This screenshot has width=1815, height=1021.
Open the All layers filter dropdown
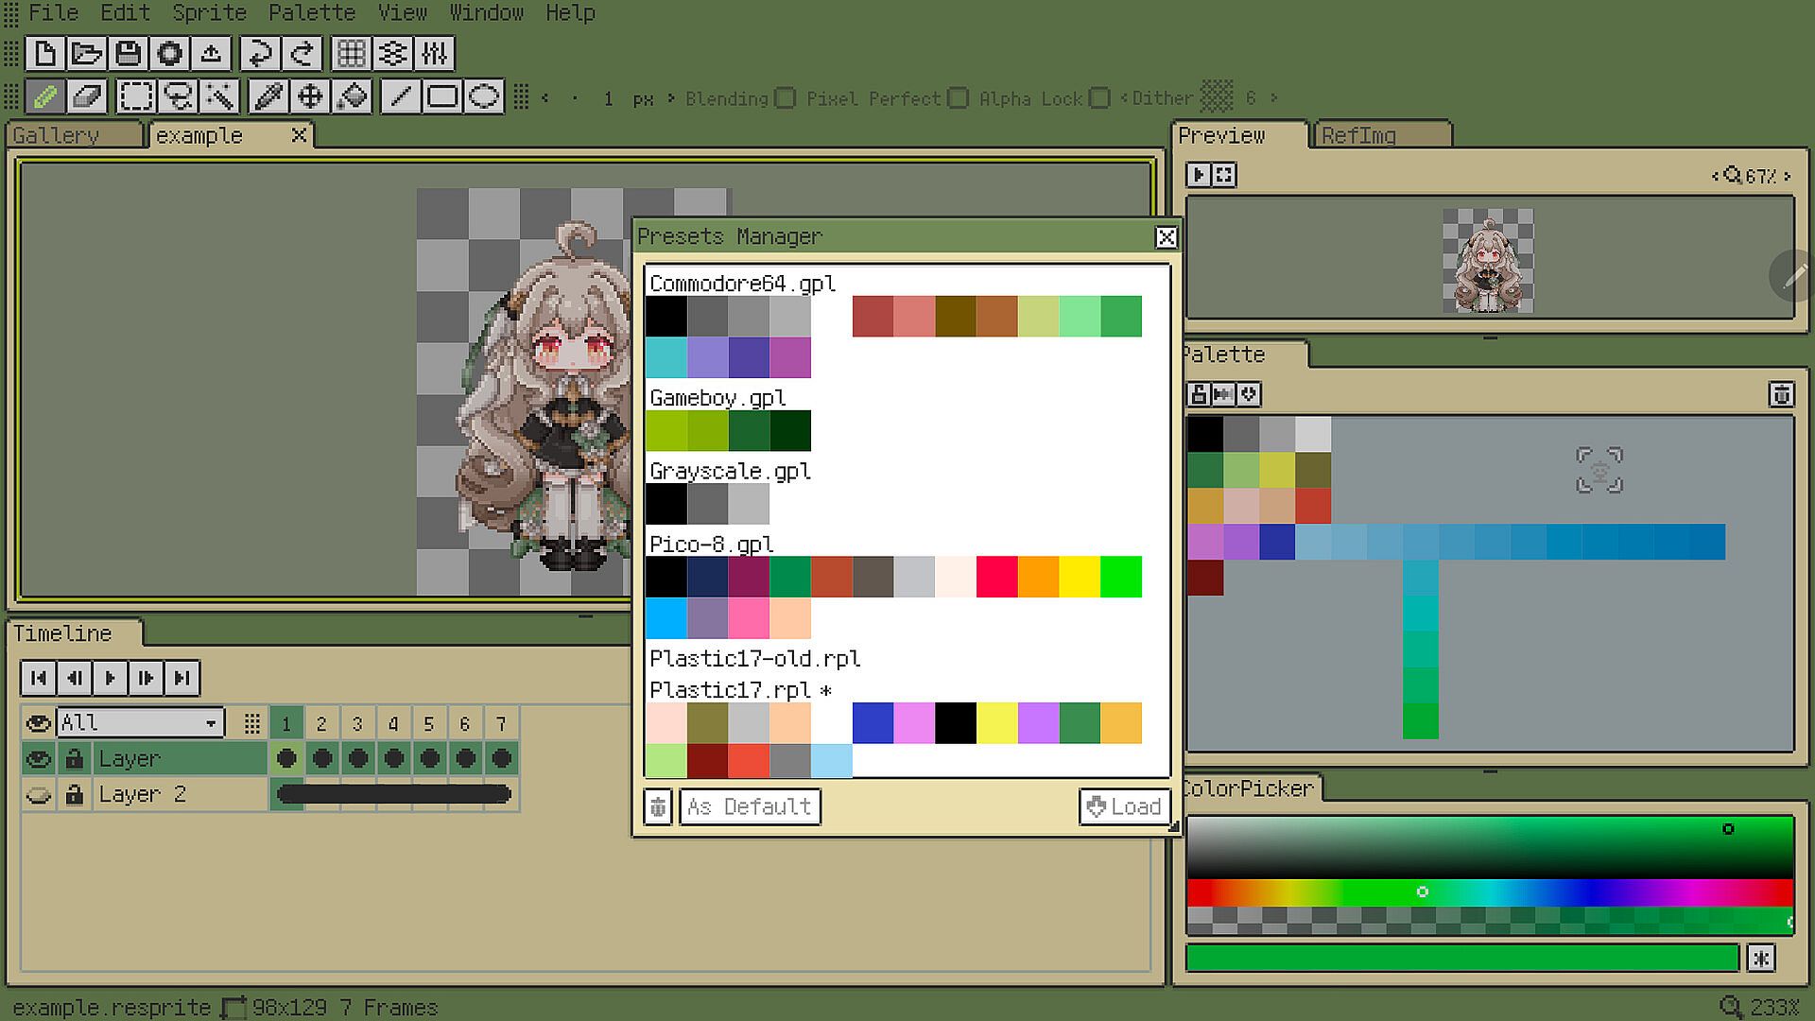140,723
